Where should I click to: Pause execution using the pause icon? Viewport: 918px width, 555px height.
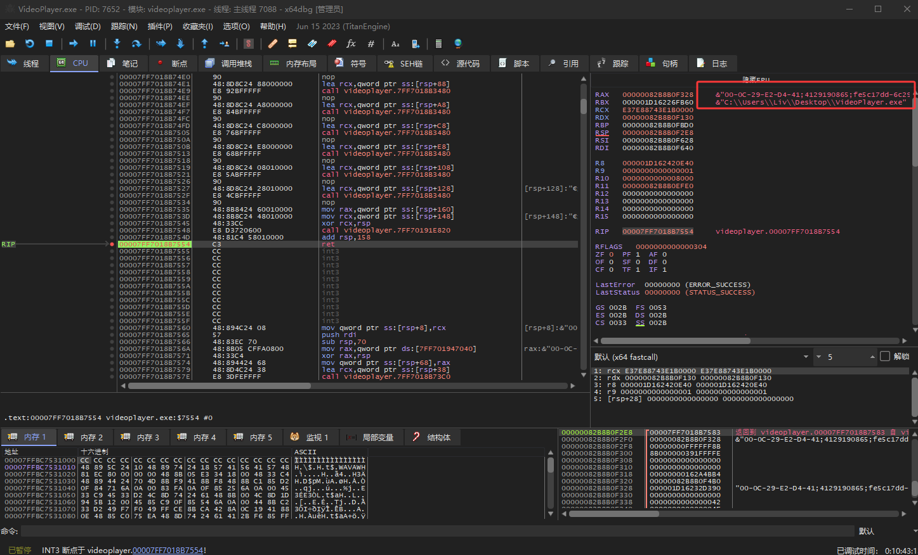tap(93, 44)
